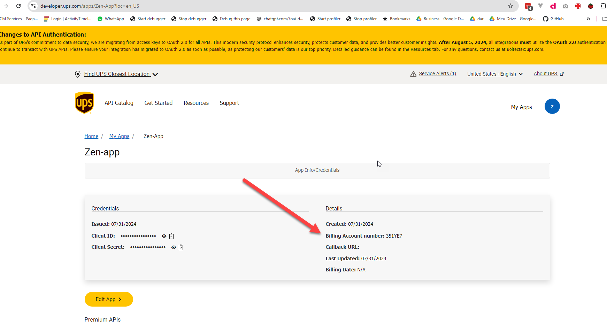Viewport: 607px width, 324px height.
Task: Click the Stop debugger bookmarklet
Action: tap(189, 19)
